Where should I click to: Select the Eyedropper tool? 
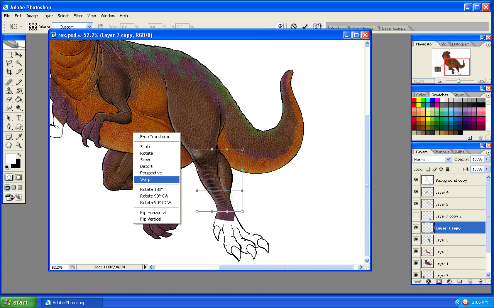19,136
